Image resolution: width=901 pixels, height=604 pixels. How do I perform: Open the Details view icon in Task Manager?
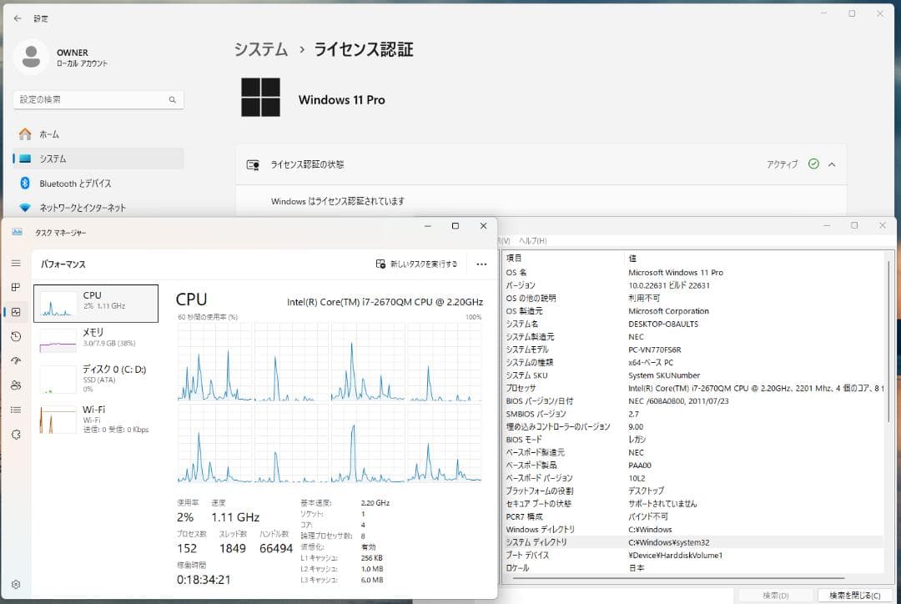tap(14, 409)
